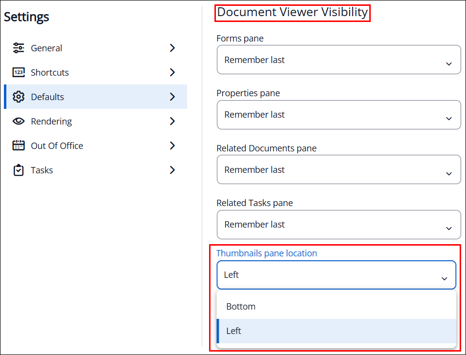The width and height of the screenshot is (466, 355).
Task: Click the Related Documents pane label
Action: pos(266,148)
